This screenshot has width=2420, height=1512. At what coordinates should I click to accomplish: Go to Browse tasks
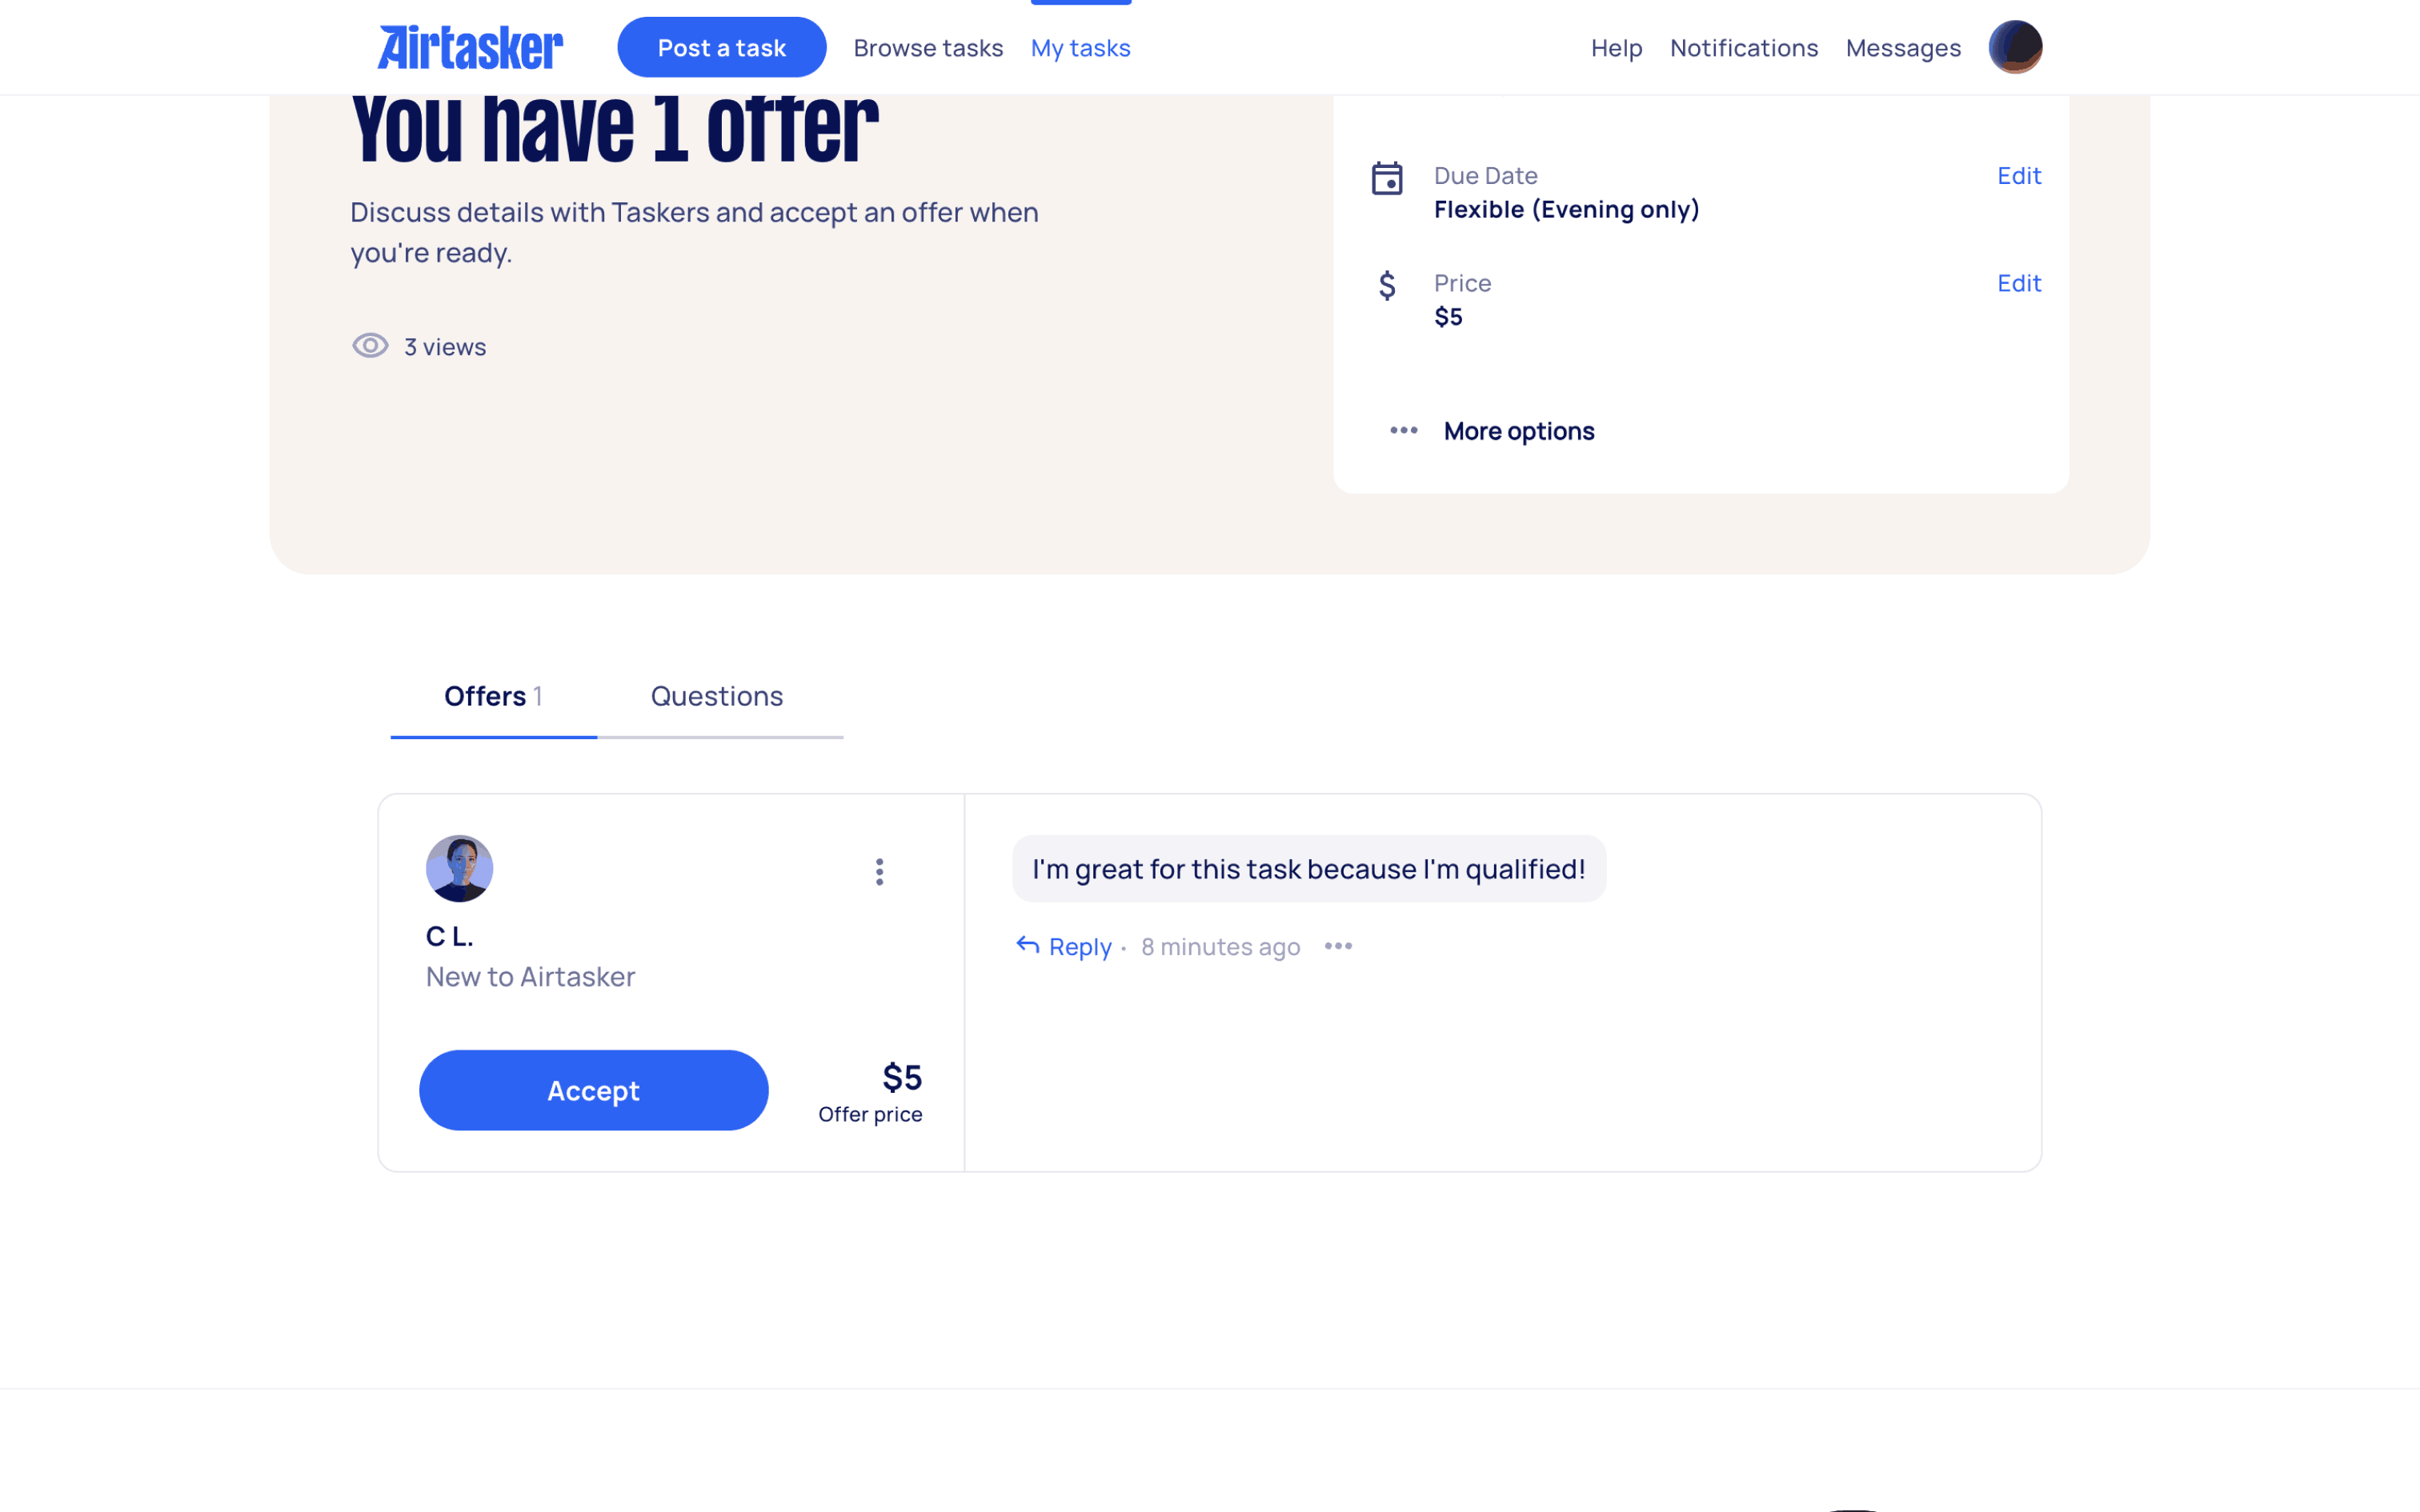point(928,48)
